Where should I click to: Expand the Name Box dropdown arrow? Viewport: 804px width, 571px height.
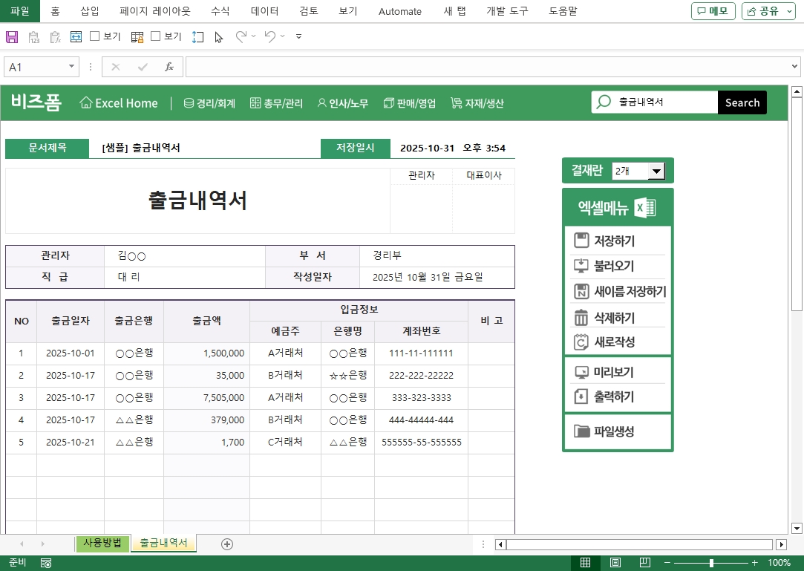72,67
